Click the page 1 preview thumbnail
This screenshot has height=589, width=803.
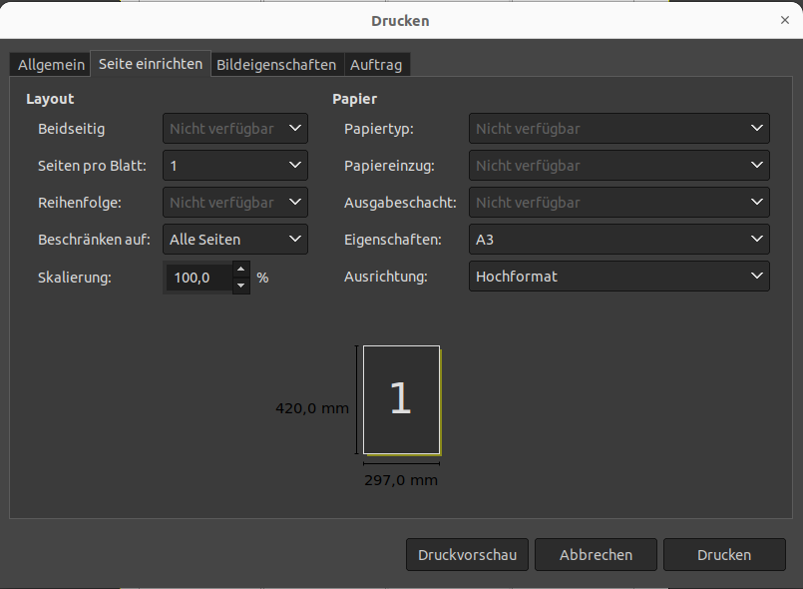pyautogui.click(x=400, y=399)
